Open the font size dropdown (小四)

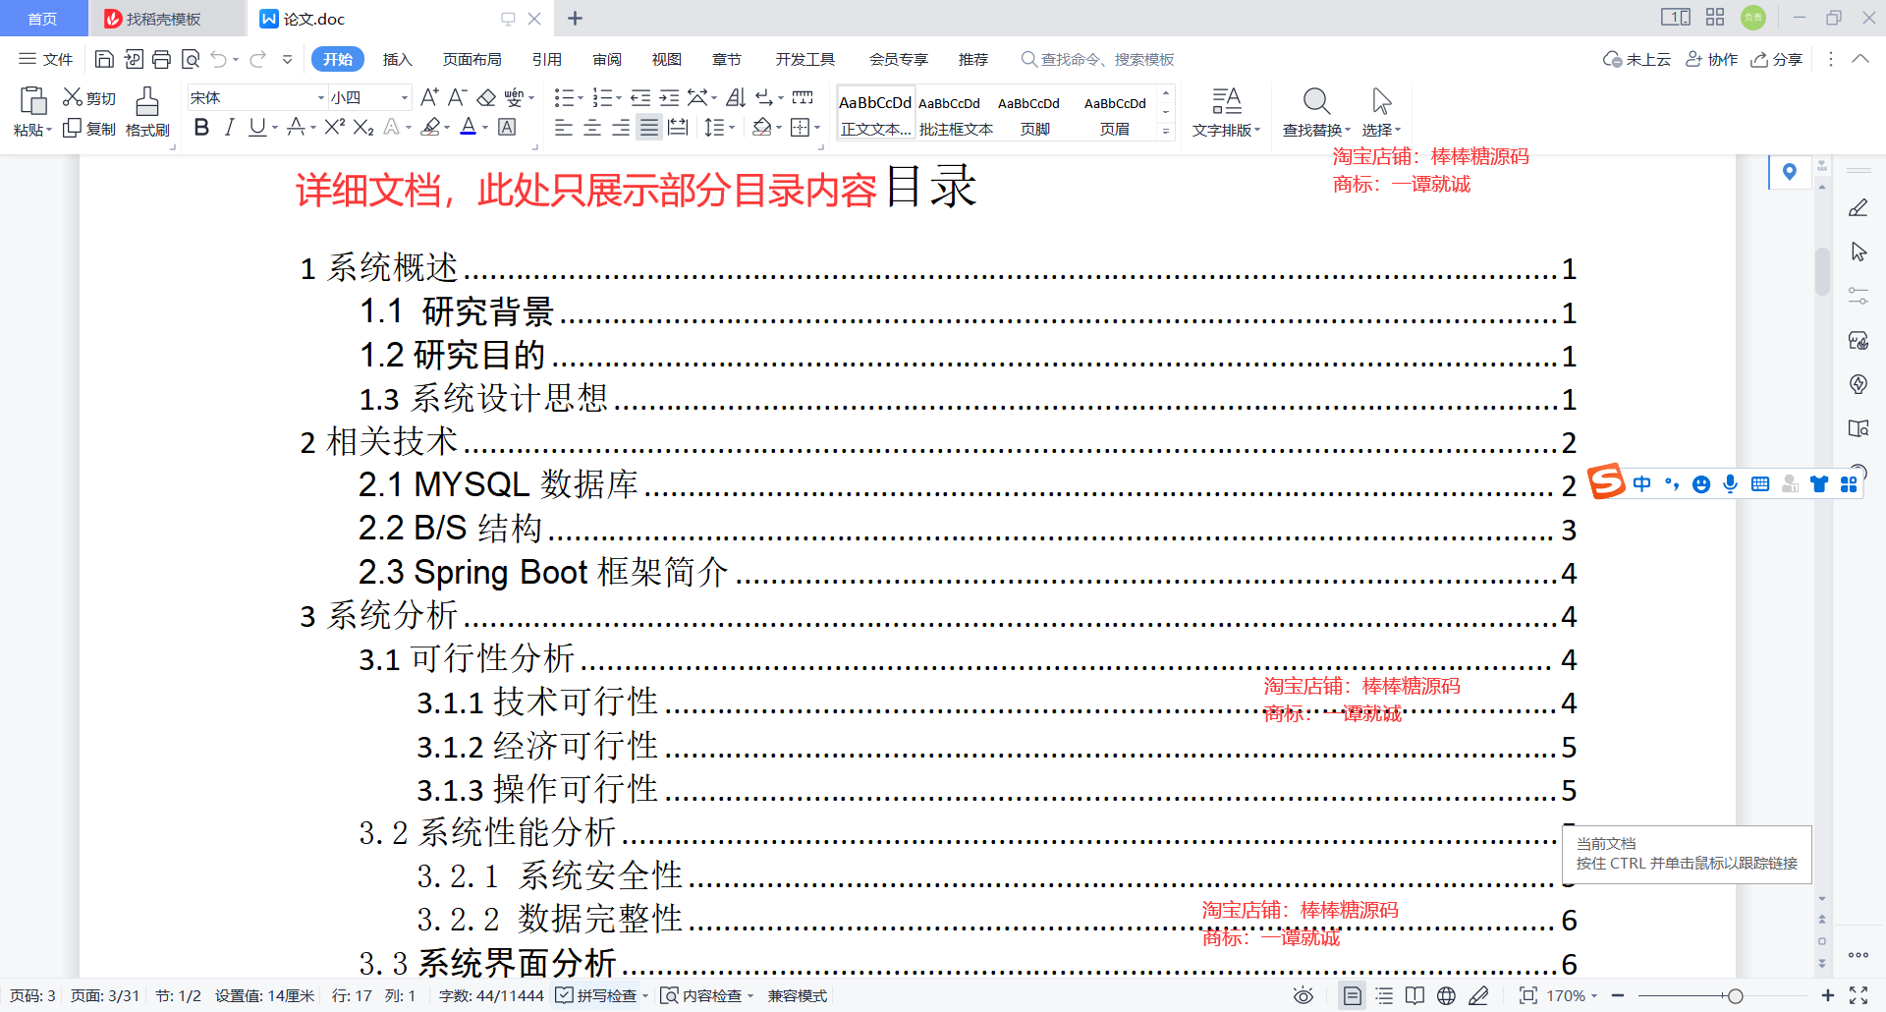(404, 97)
